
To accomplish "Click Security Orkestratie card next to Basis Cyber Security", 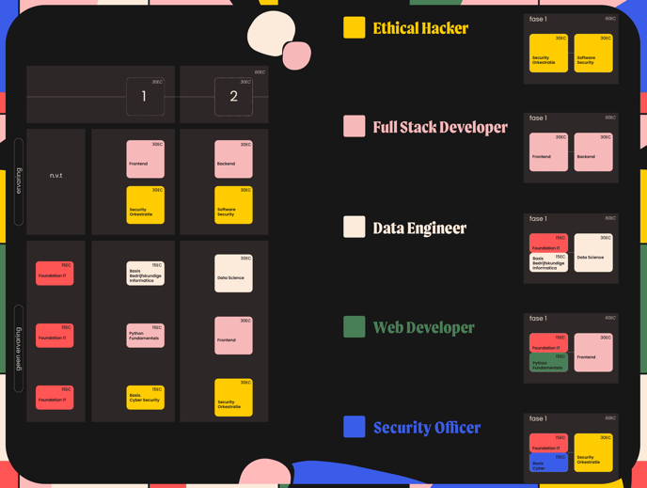I will pos(233,398).
